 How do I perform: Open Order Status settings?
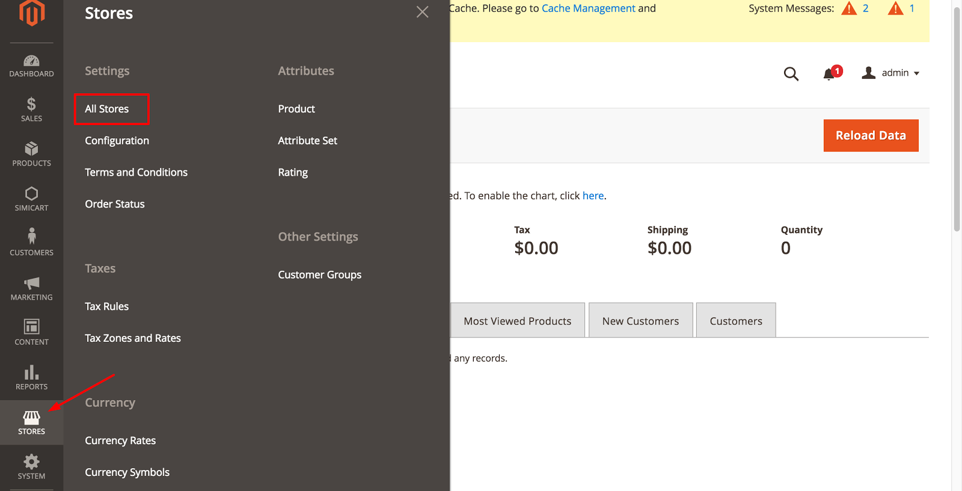[x=115, y=204]
